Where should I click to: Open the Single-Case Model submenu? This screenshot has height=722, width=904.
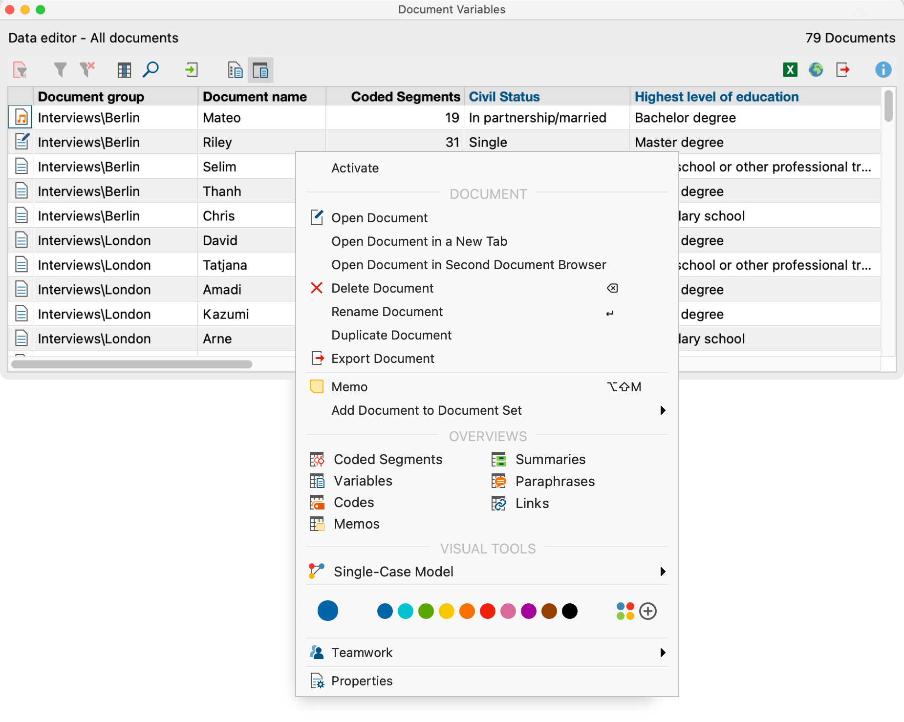pos(393,572)
